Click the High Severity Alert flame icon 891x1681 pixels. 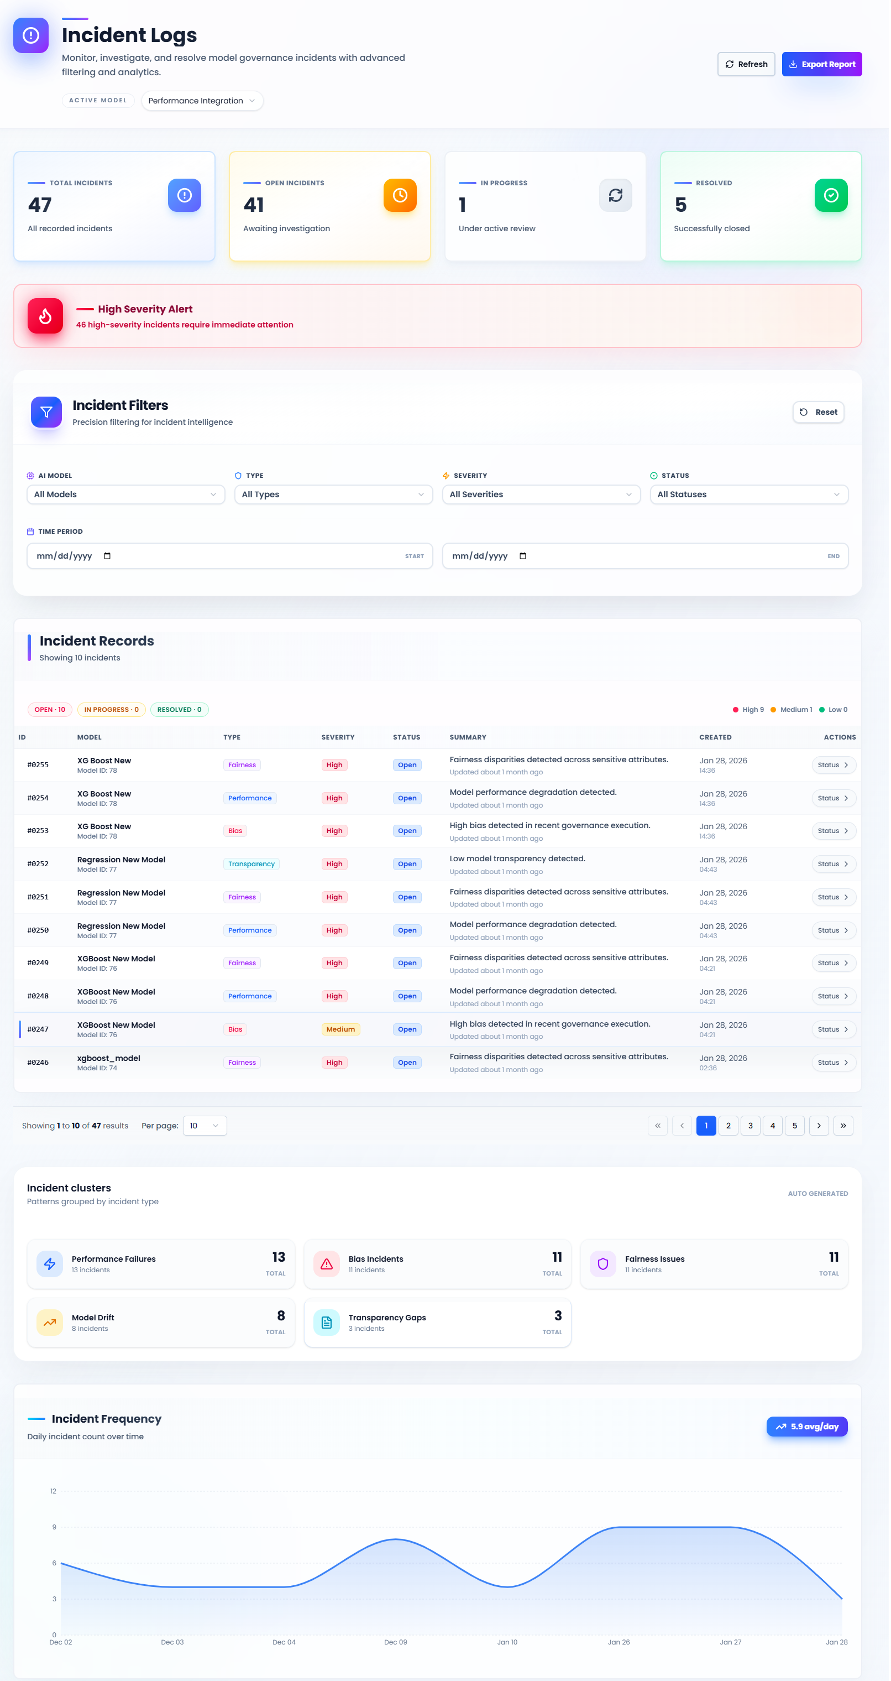[x=45, y=316]
